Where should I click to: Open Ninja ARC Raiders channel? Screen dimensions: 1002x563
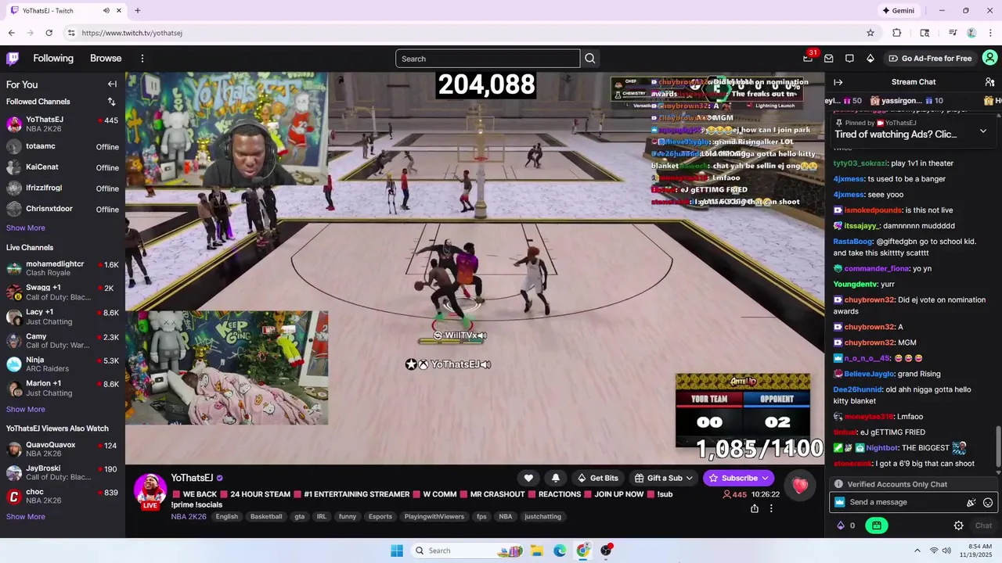63,364
